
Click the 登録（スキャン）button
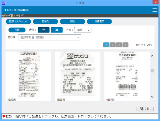coord(18,22)
